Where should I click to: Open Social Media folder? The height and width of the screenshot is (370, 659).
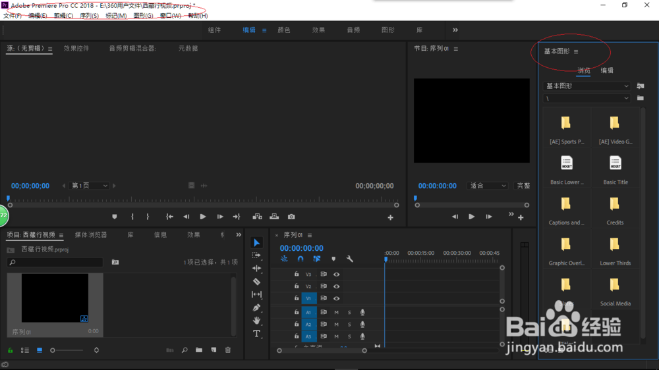click(x=616, y=291)
